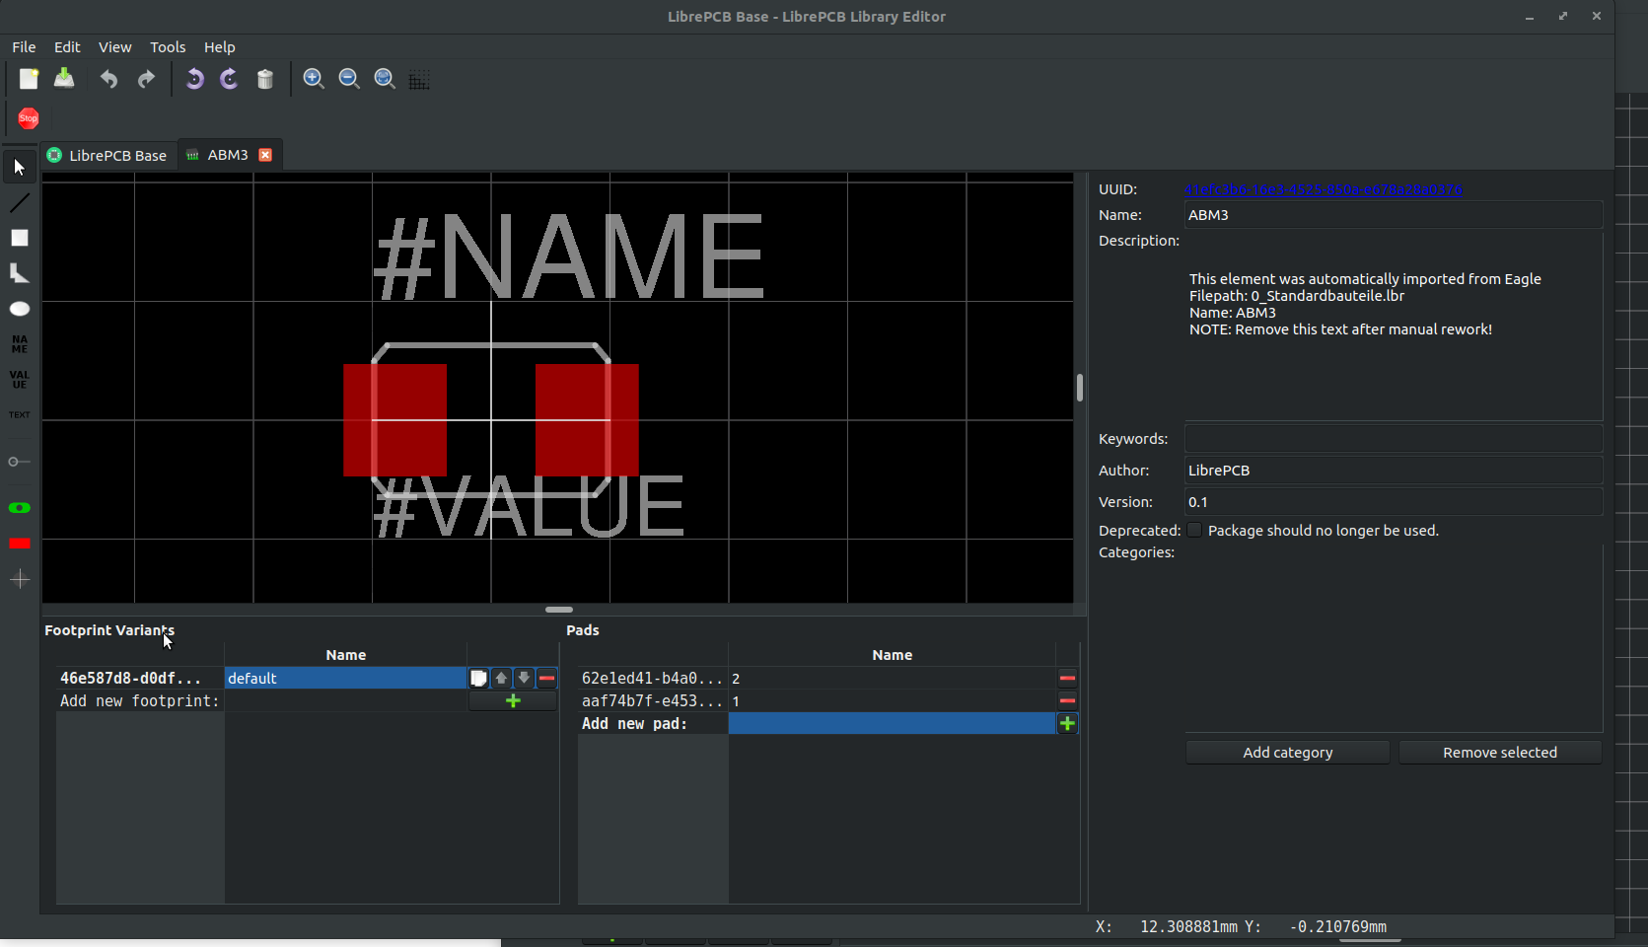Pick the draw ellipse tool

(20, 308)
